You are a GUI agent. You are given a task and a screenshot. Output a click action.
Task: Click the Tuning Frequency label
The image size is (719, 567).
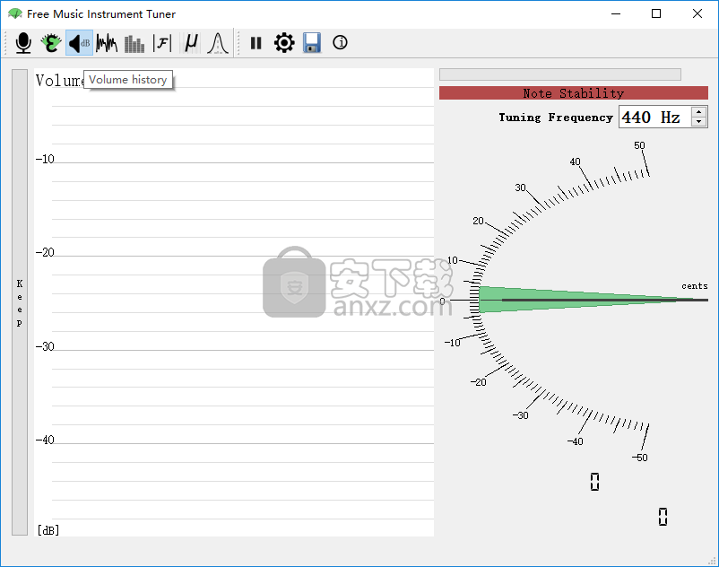click(556, 118)
